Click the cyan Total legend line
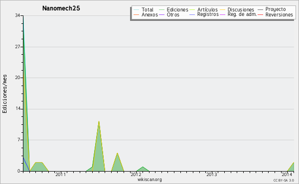299x184 pixels. 137,9
